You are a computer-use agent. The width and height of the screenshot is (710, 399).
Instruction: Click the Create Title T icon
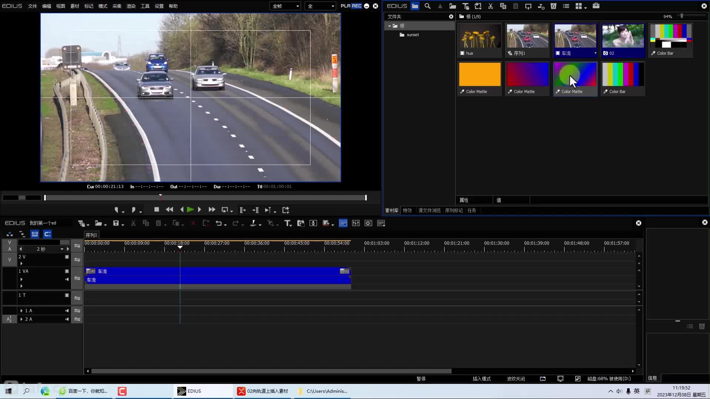288,223
